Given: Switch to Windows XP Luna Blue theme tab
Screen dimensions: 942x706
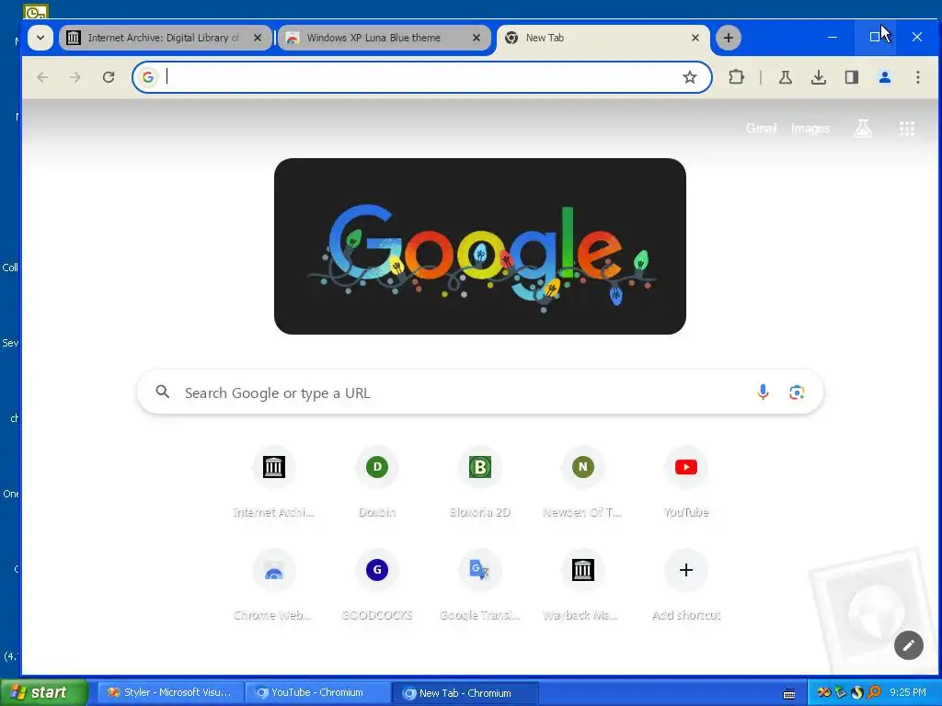Looking at the screenshot, I should tap(385, 38).
